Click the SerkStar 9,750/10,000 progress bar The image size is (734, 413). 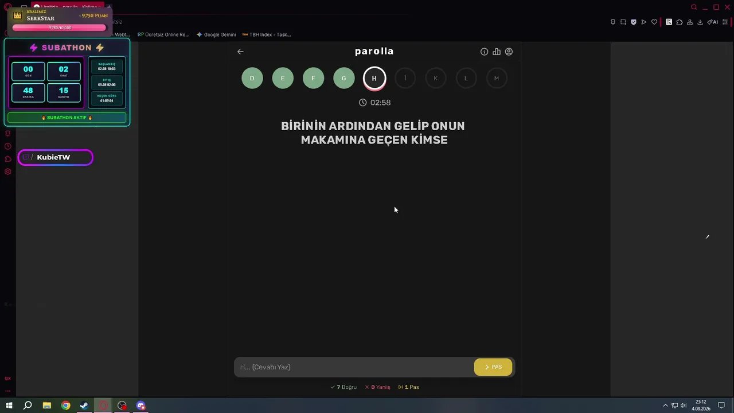tap(60, 28)
